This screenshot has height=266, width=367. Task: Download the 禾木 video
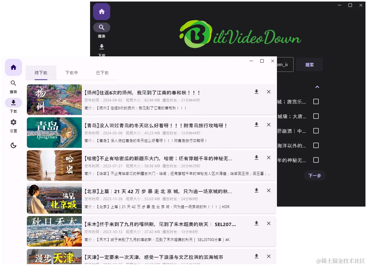tap(256, 223)
